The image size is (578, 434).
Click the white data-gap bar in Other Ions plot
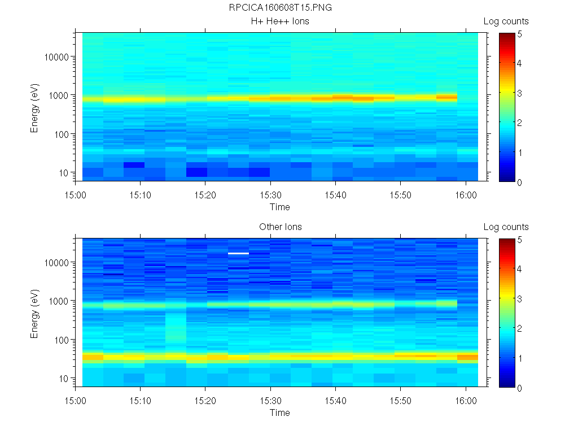(239, 254)
